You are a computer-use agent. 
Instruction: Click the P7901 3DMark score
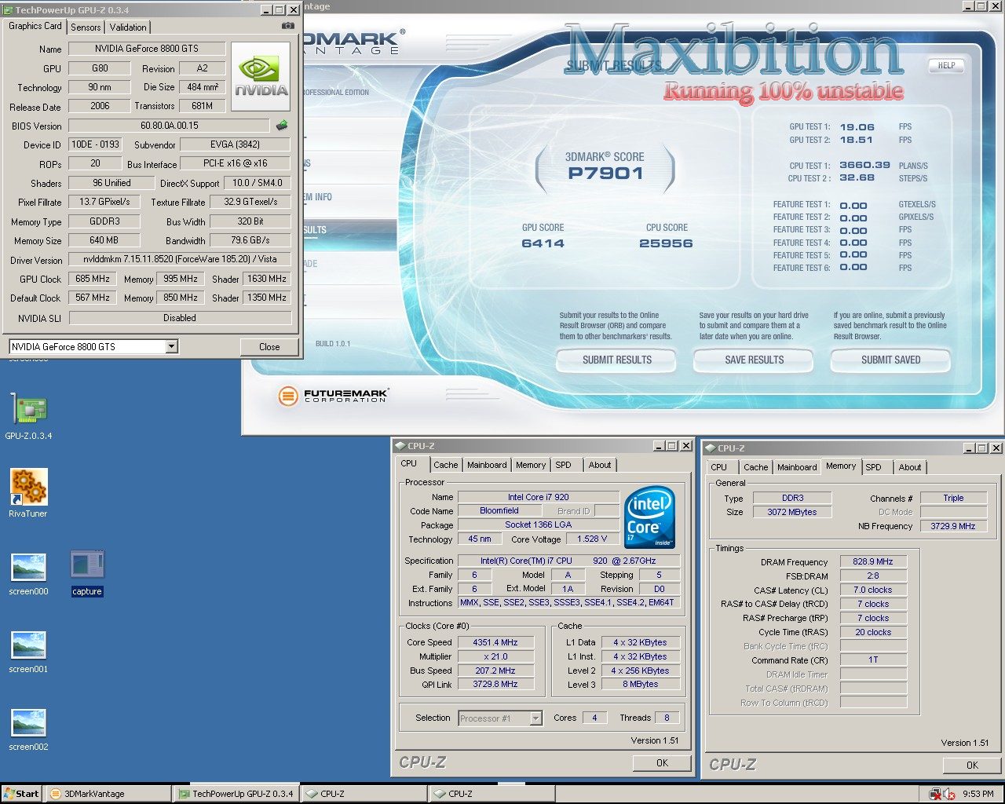605,174
